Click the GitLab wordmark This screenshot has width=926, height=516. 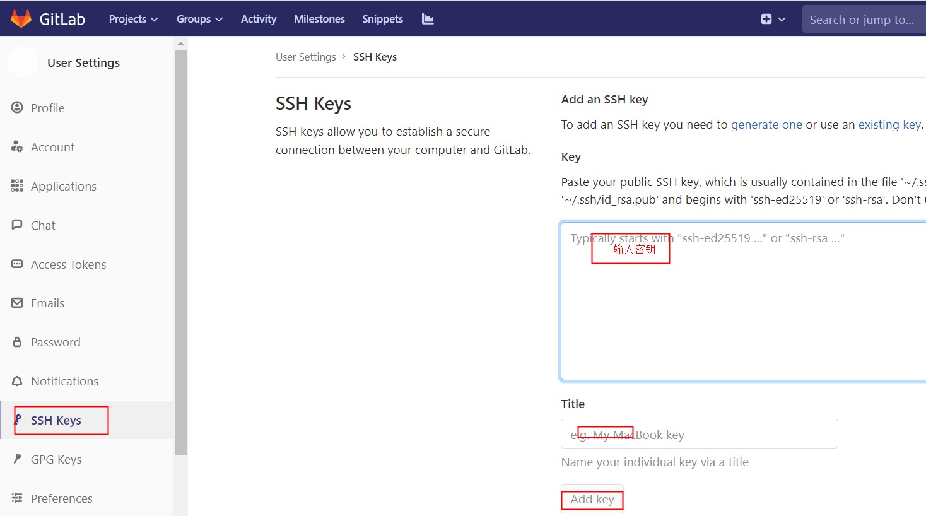[x=62, y=19]
